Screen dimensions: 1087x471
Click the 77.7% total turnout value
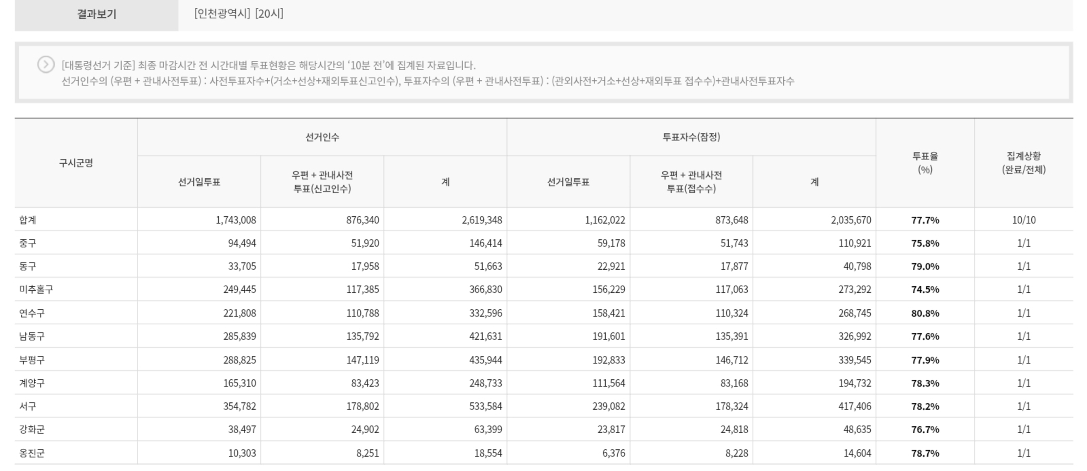click(925, 220)
